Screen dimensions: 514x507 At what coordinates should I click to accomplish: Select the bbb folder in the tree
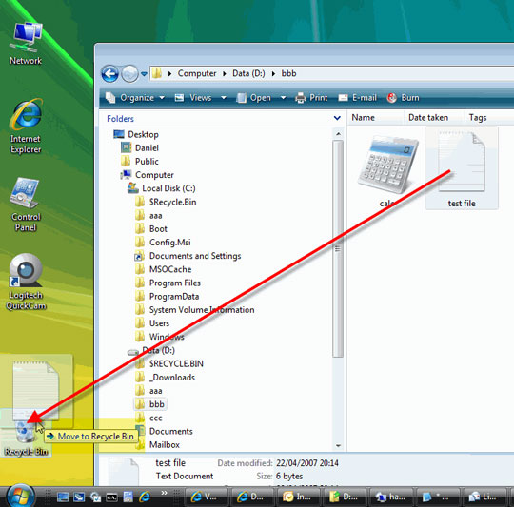(150, 404)
